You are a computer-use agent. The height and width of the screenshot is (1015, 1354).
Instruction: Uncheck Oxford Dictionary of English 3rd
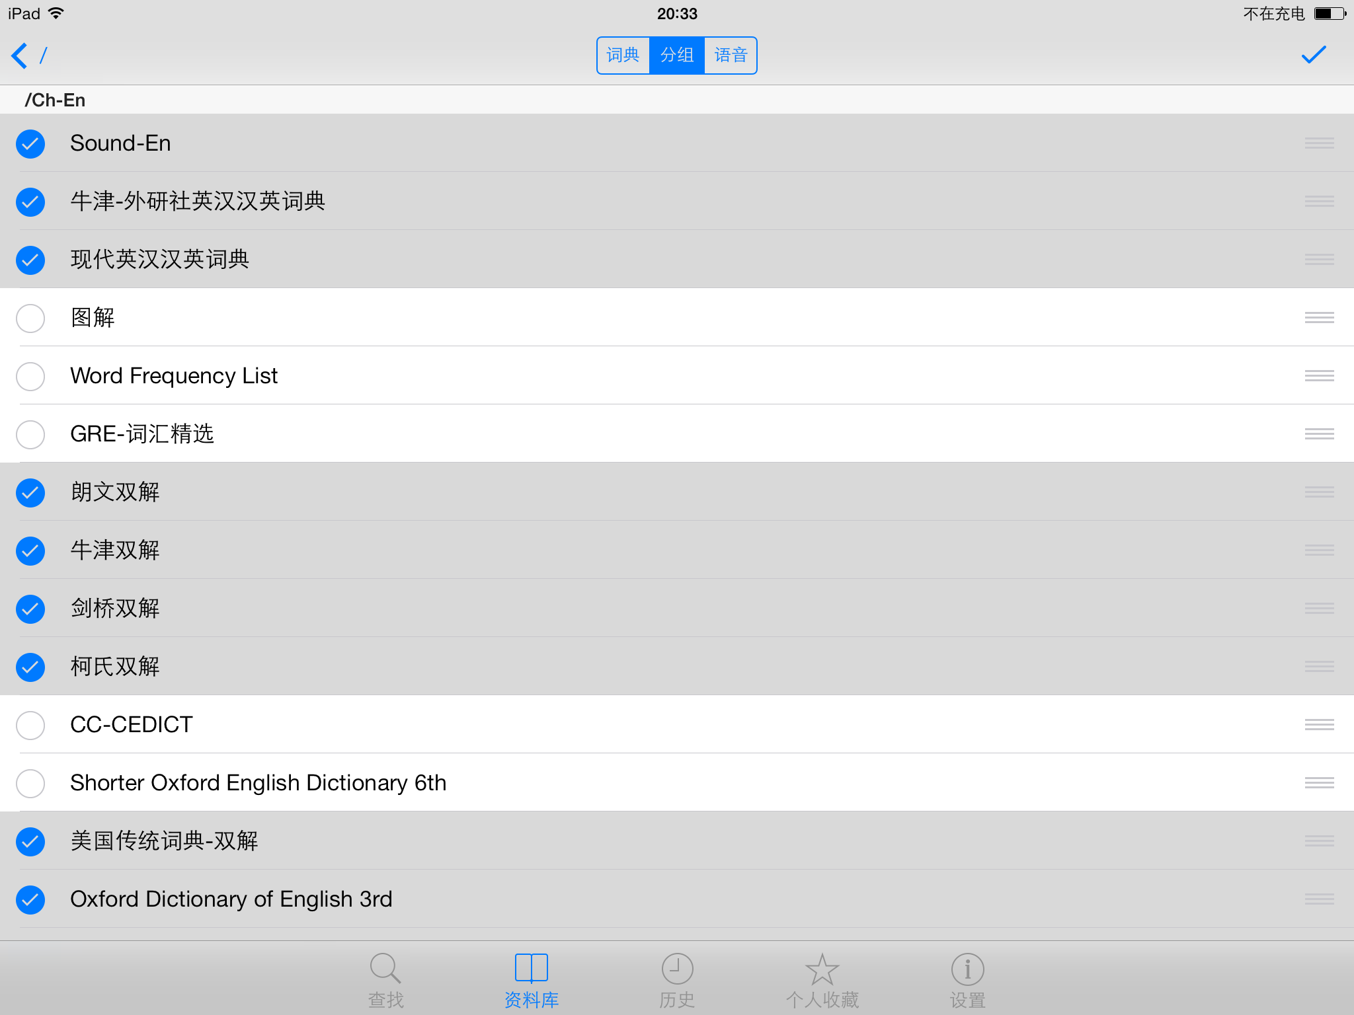pyautogui.click(x=30, y=899)
